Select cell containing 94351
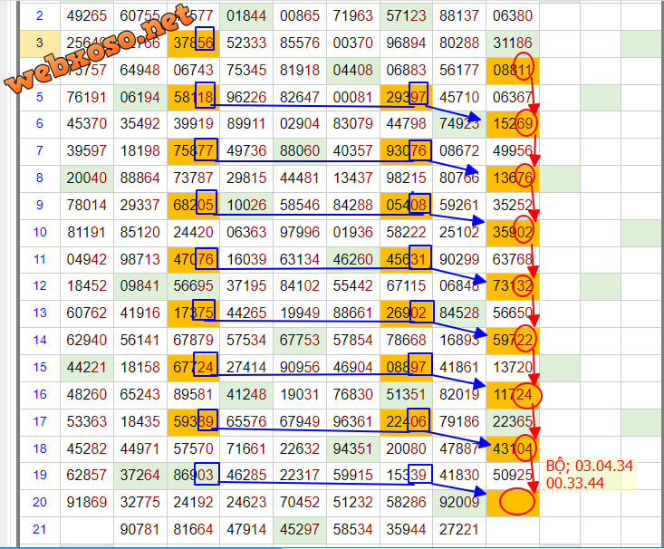 pyautogui.click(x=352, y=448)
